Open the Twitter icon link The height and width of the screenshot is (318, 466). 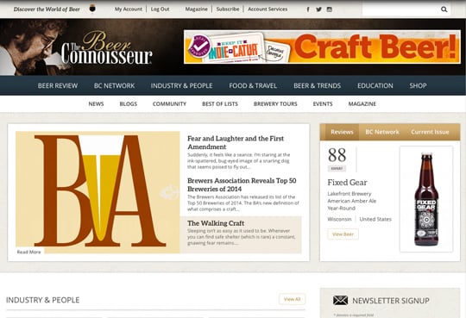(318, 9)
